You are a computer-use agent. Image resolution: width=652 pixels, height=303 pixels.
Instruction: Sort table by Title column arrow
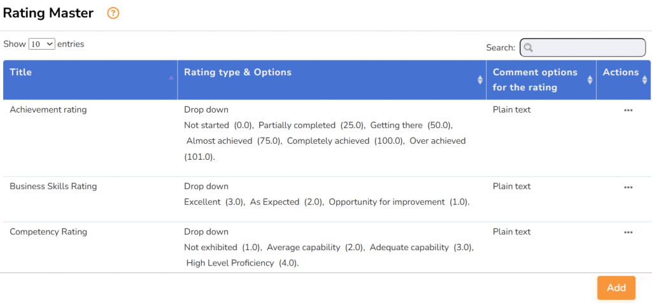coord(171,78)
